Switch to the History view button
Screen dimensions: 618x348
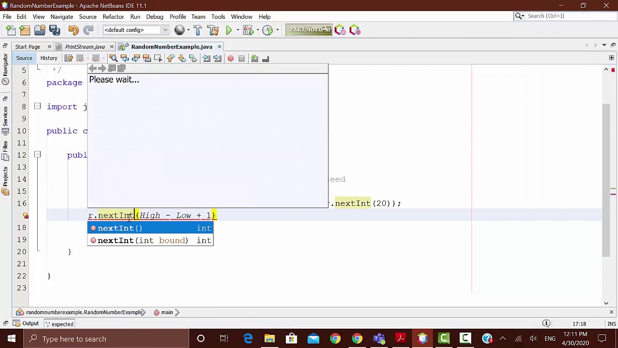(49, 58)
